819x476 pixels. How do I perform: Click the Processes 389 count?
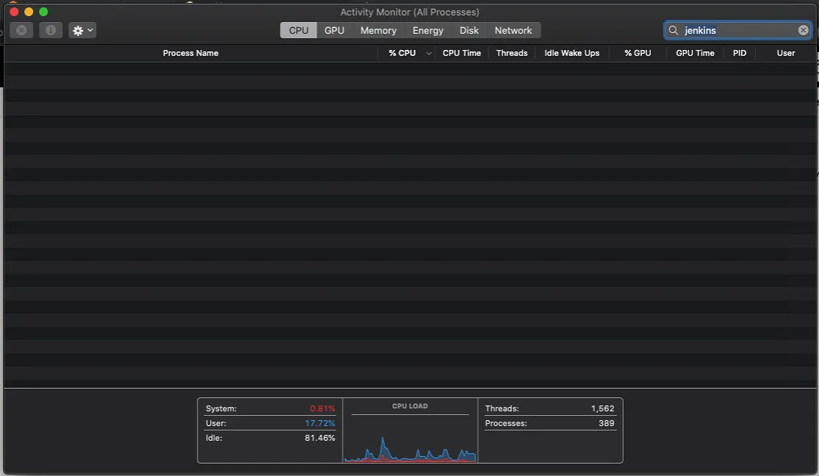pos(607,423)
